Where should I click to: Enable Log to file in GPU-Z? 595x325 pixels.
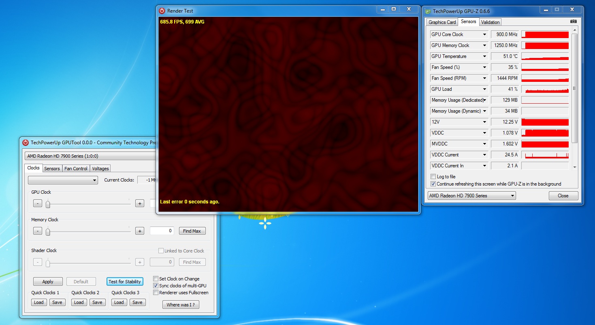pyautogui.click(x=433, y=177)
